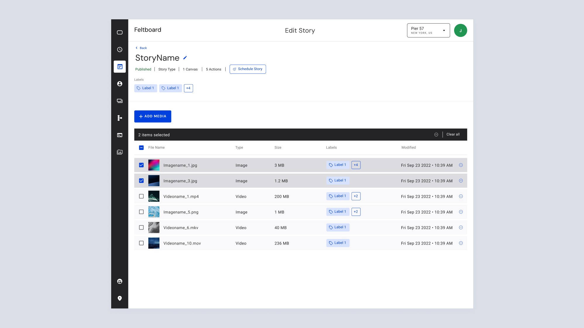The height and width of the screenshot is (328, 584).
Task: Expand the +4 story labels
Action: pos(188,88)
